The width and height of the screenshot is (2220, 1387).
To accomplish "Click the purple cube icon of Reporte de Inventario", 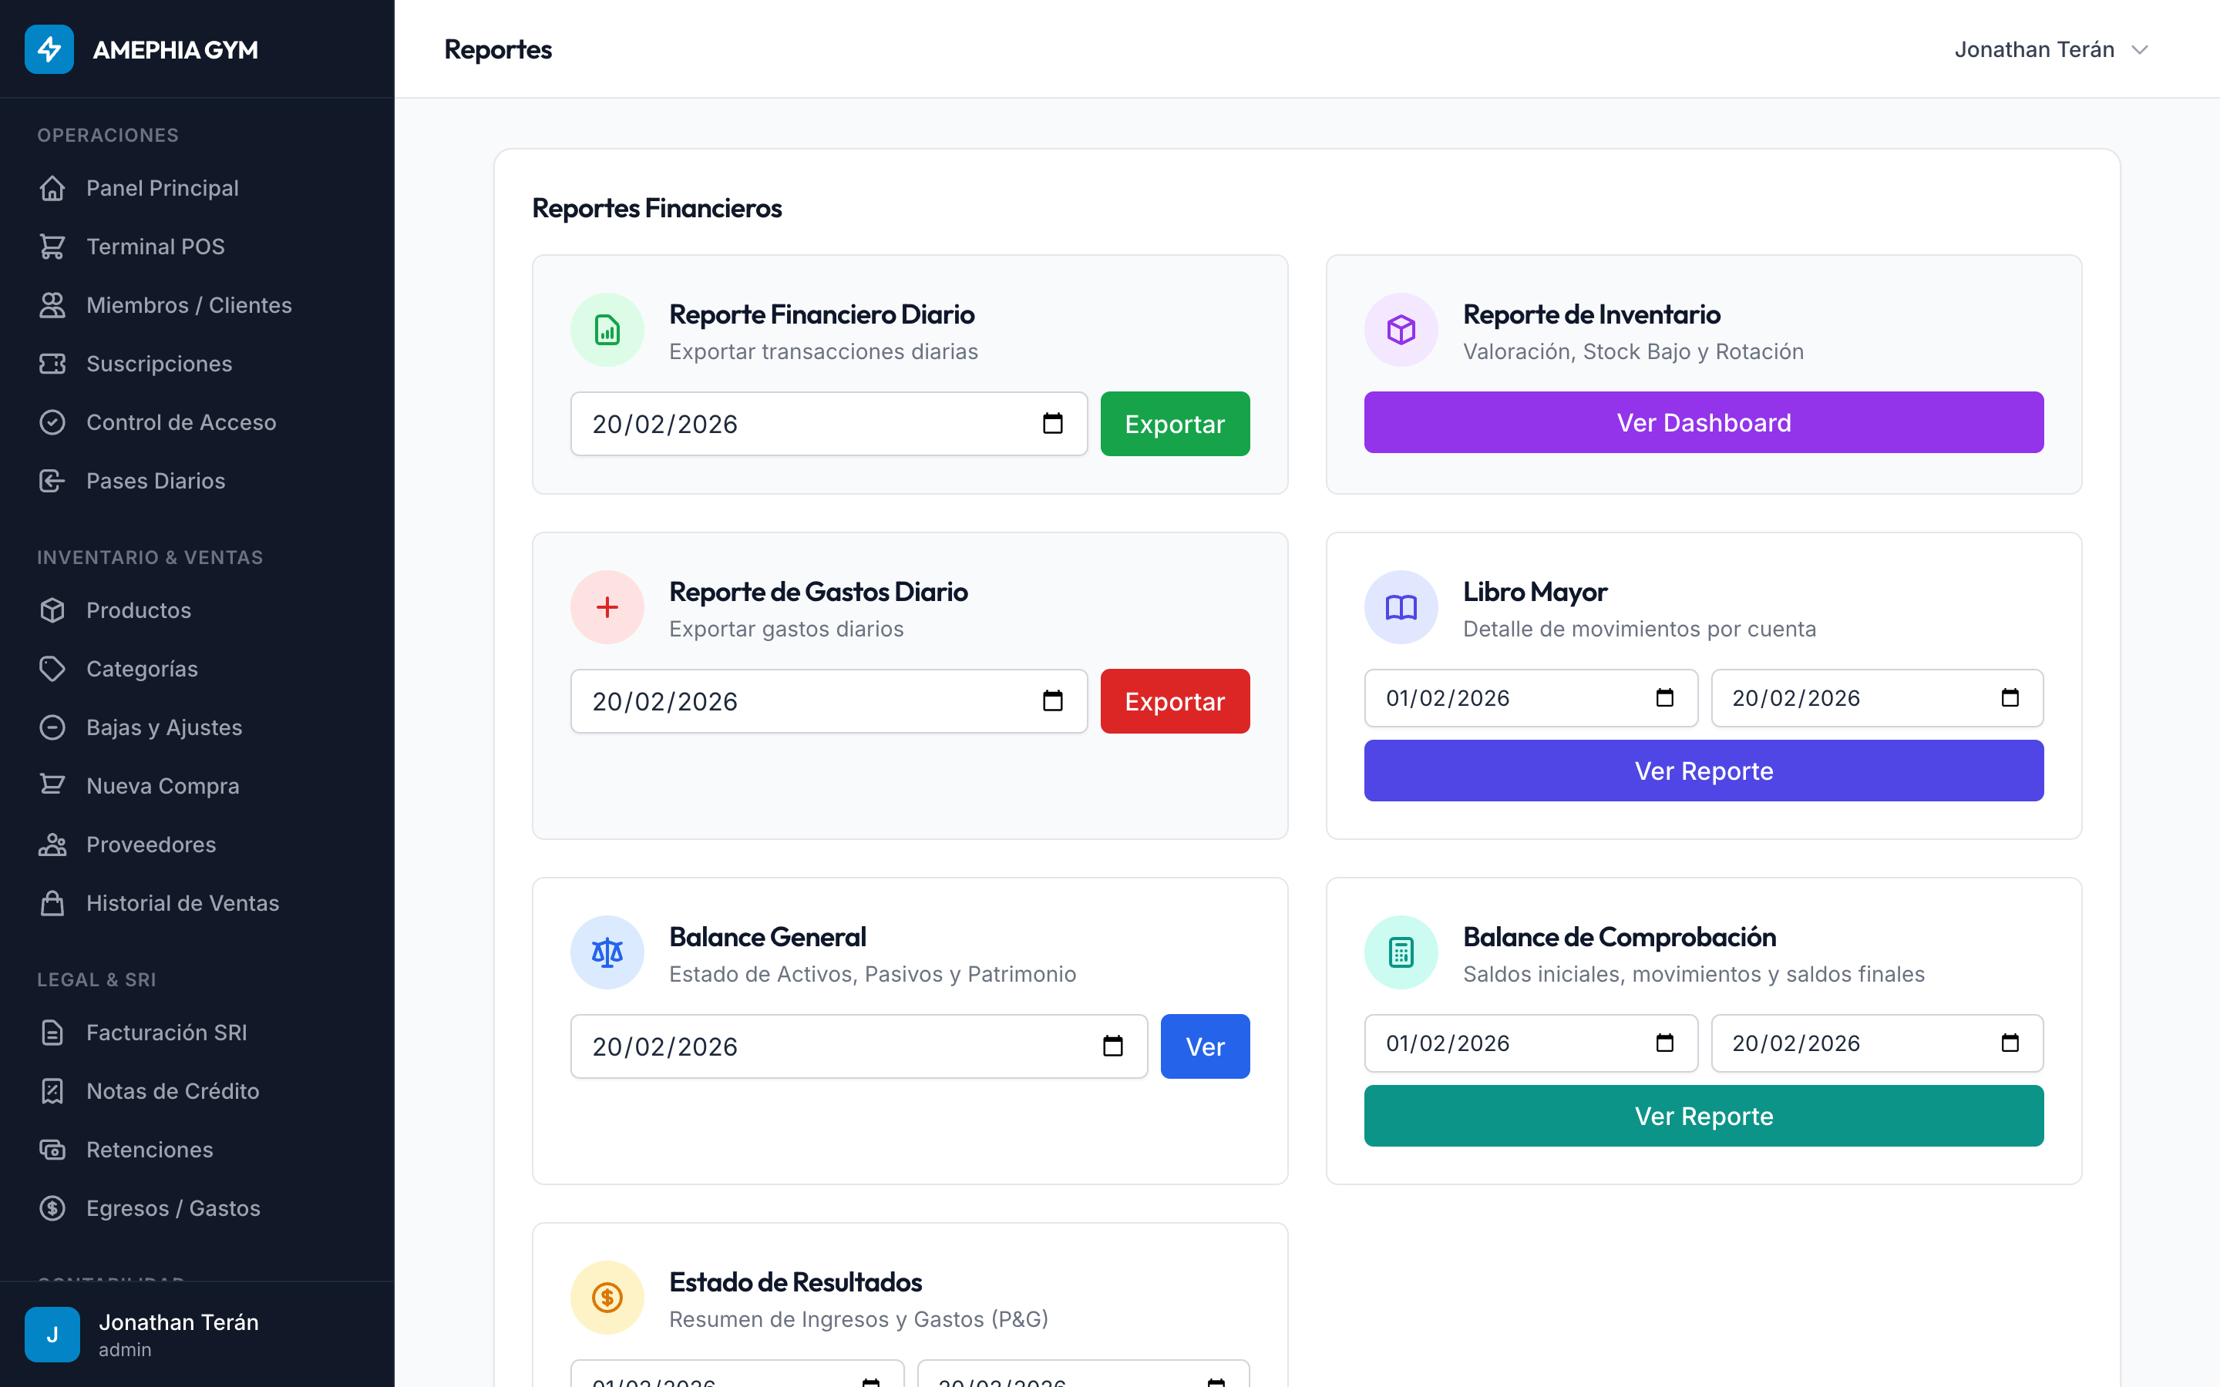I will (x=1401, y=331).
